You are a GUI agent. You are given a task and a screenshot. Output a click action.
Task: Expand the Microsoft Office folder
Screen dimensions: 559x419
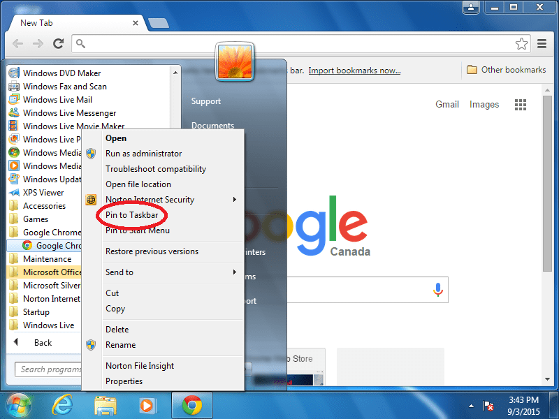[x=45, y=272]
